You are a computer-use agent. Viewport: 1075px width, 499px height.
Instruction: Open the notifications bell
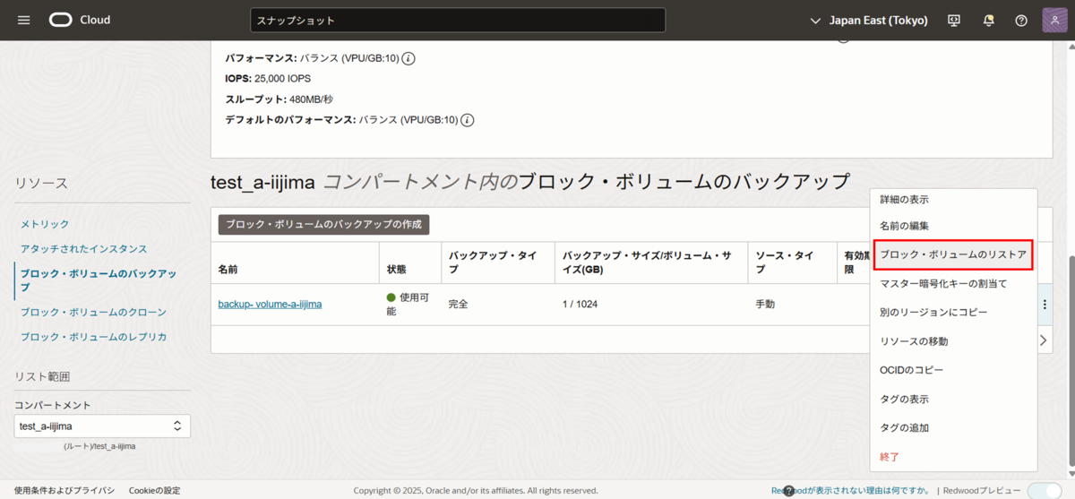(x=988, y=20)
